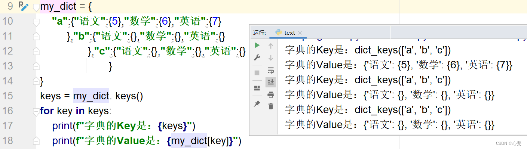Rerun the script with the green play icon
527x149 pixels.
[x=257, y=45]
